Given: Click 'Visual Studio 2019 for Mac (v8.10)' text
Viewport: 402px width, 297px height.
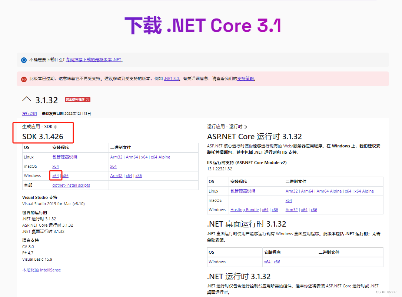Looking at the screenshot, I should [53, 204].
